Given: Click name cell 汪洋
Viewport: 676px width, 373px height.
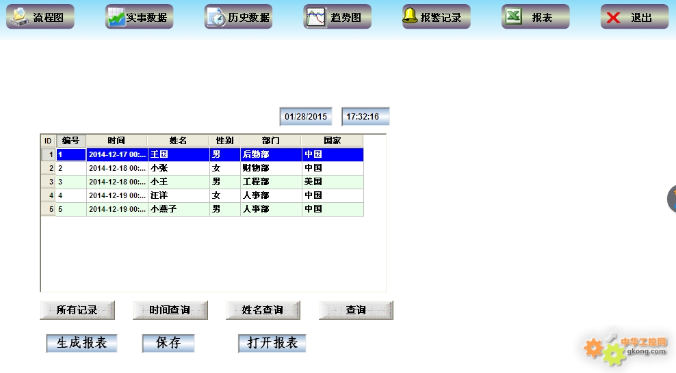Looking at the screenshot, I should [179, 195].
